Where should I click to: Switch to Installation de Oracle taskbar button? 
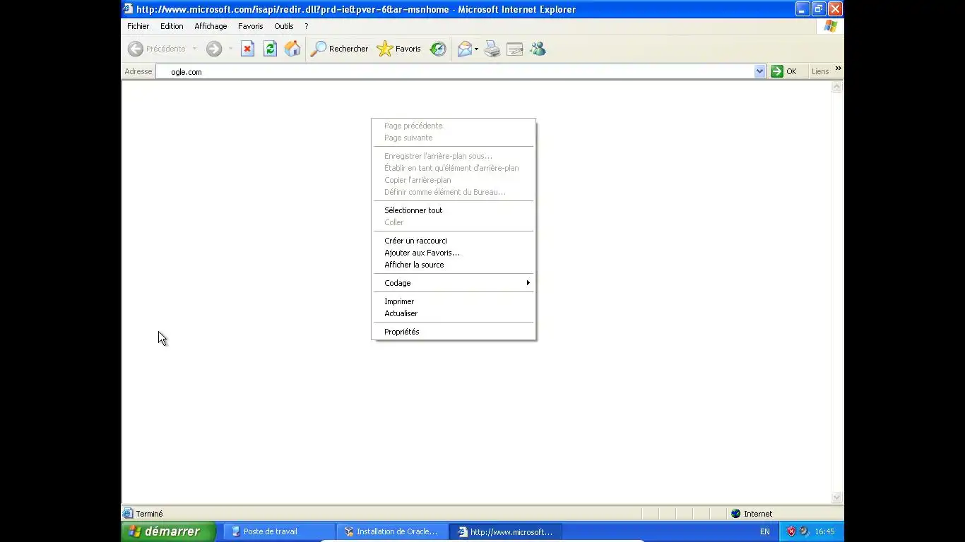coord(392,532)
